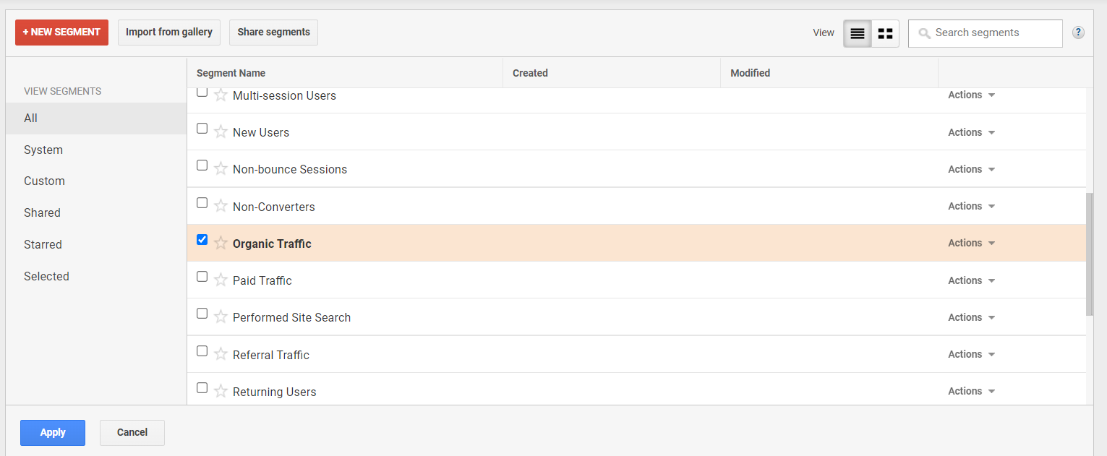Expand Actions for Referral Traffic
Image resolution: width=1107 pixels, height=456 pixels.
pyautogui.click(x=972, y=354)
